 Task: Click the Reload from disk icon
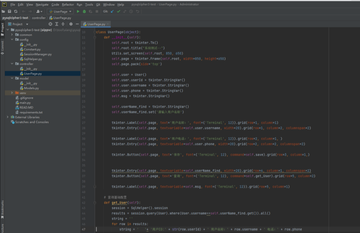coord(16,11)
